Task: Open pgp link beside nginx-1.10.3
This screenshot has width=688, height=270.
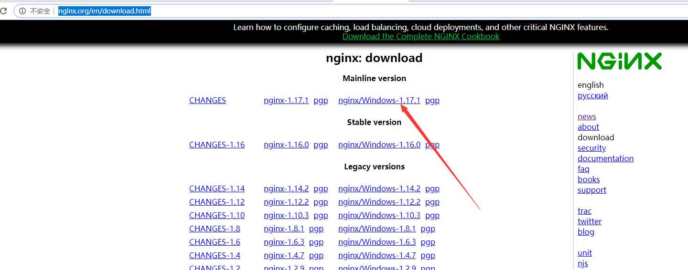Action: 321,215
